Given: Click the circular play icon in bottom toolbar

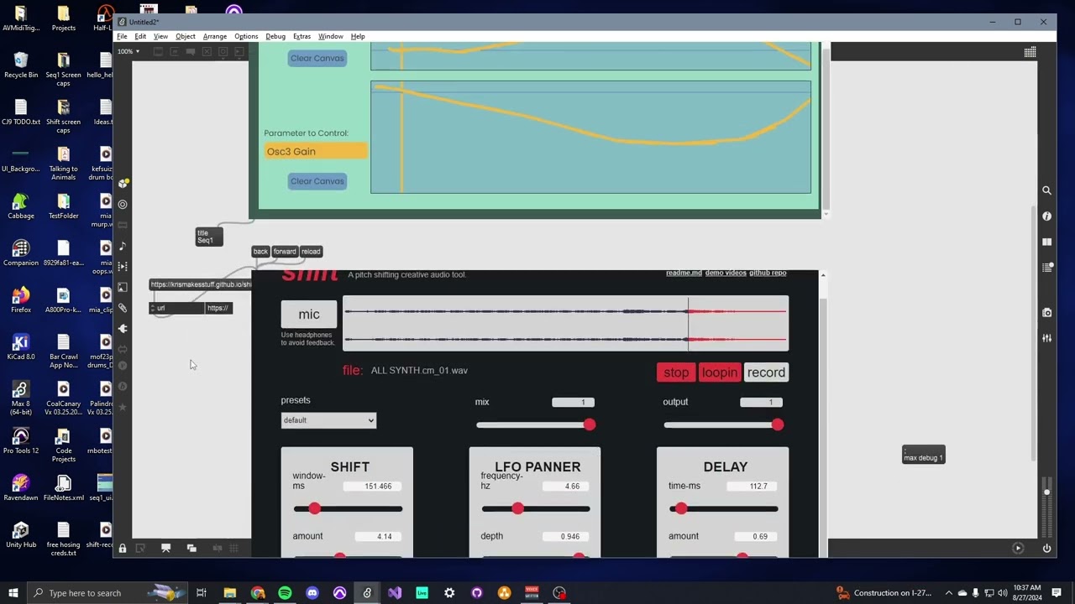Looking at the screenshot, I should point(1018,548).
